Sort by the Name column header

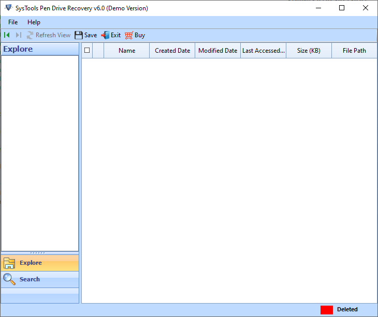point(127,51)
